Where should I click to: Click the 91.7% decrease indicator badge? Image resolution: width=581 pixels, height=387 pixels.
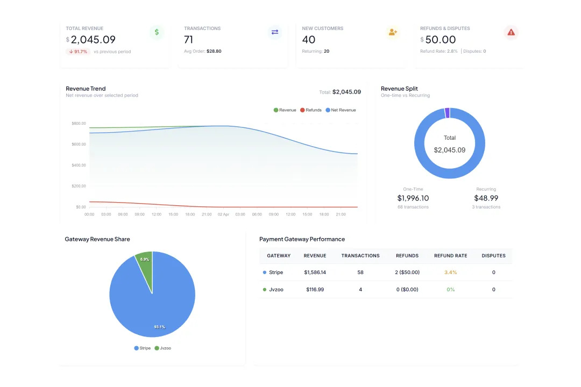pos(77,51)
